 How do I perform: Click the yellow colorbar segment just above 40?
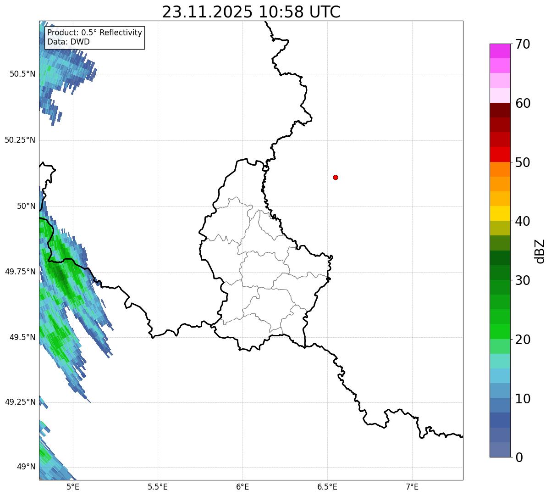pos(500,213)
